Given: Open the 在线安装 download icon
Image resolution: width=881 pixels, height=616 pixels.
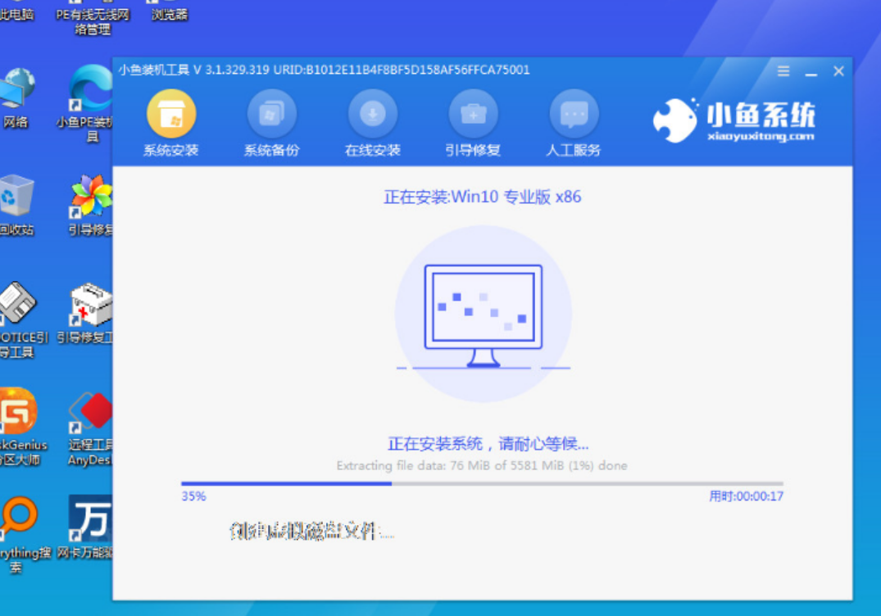Looking at the screenshot, I should pos(372,114).
